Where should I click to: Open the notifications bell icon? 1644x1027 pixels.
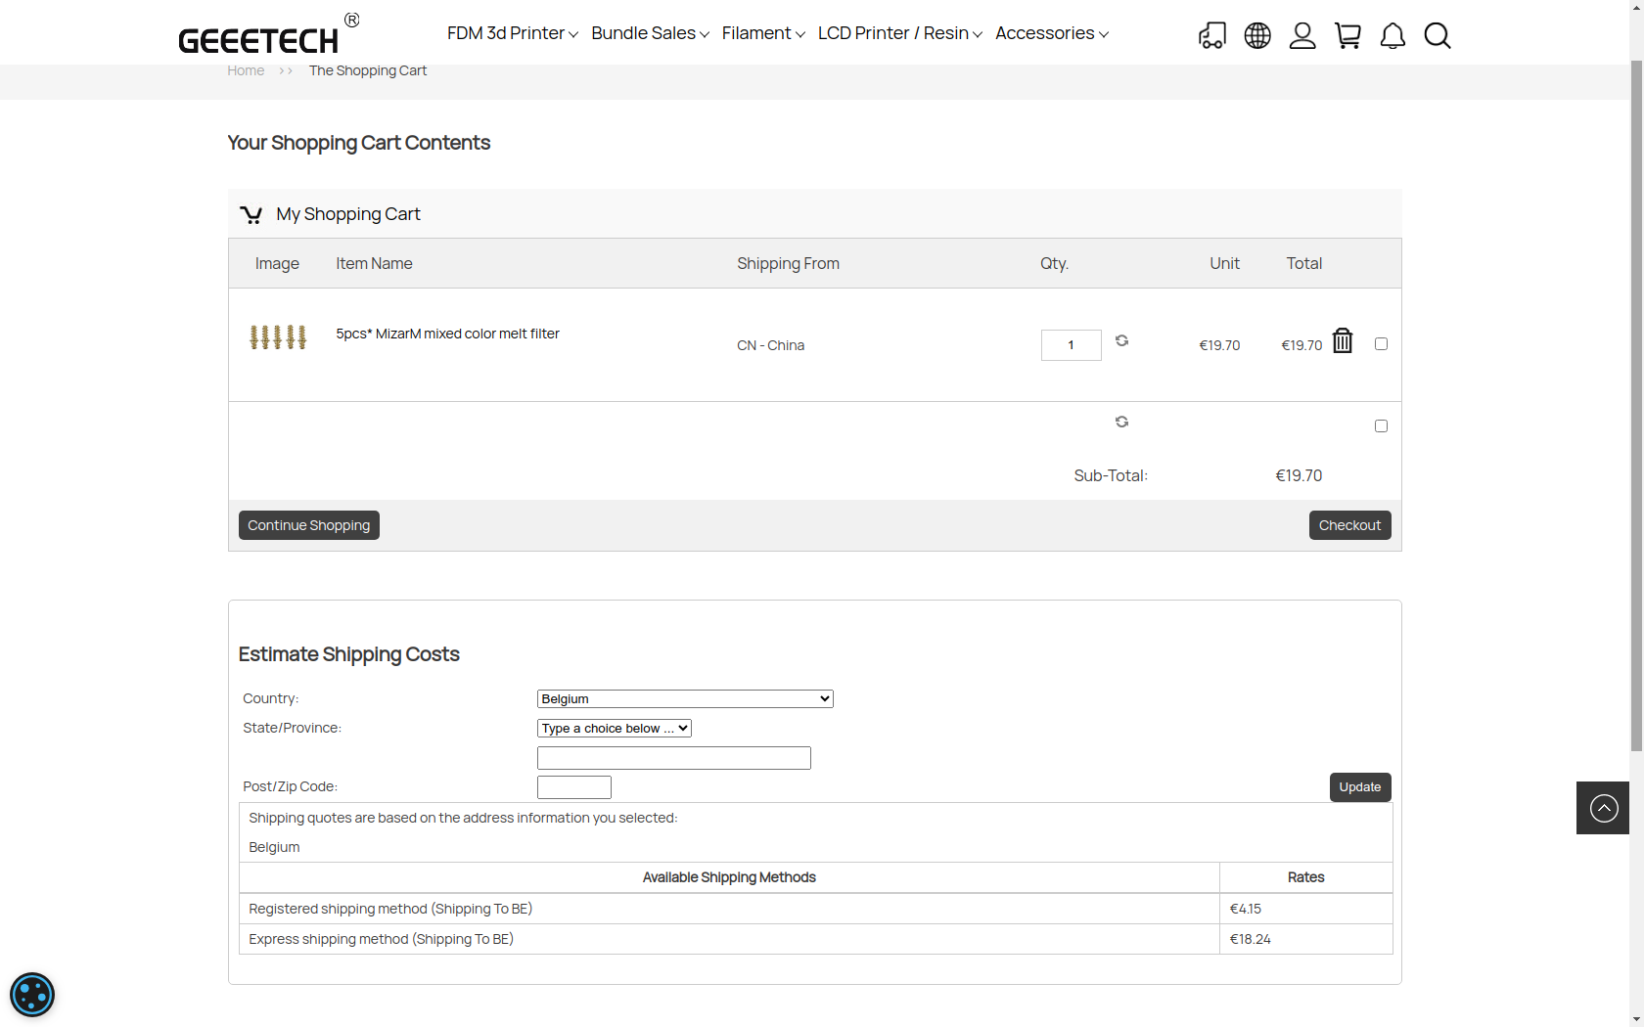coord(1393,36)
